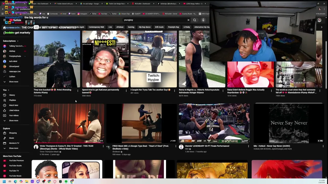
Task: Play Giannis LEGENDARY 50-PT Finals thumbnail
Action: pos(214,123)
